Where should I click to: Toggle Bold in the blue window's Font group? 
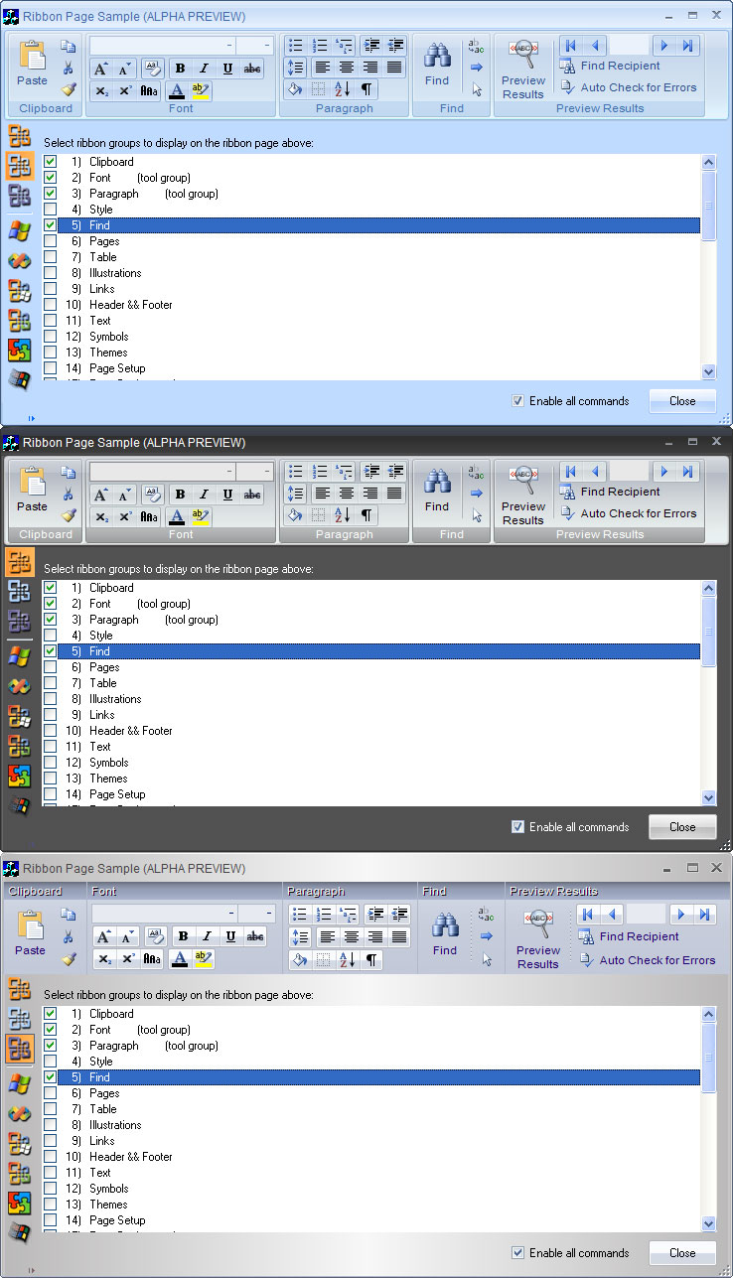180,69
